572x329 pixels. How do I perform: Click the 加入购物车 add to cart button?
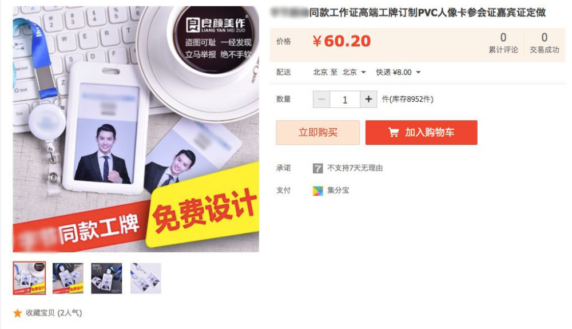click(422, 132)
